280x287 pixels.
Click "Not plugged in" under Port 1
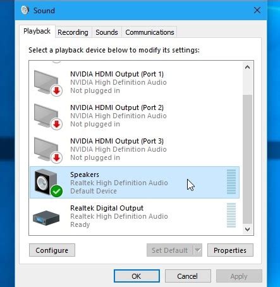[95, 90]
